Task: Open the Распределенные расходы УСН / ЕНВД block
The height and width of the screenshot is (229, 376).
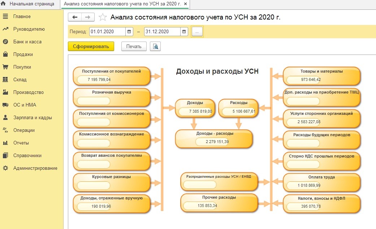Action: [219, 182]
